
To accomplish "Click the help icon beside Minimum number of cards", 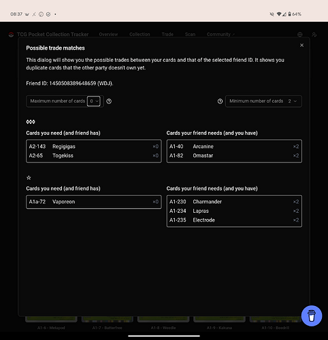I will (220, 101).
